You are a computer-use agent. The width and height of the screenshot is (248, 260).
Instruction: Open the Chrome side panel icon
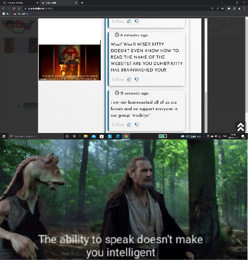point(234,8)
